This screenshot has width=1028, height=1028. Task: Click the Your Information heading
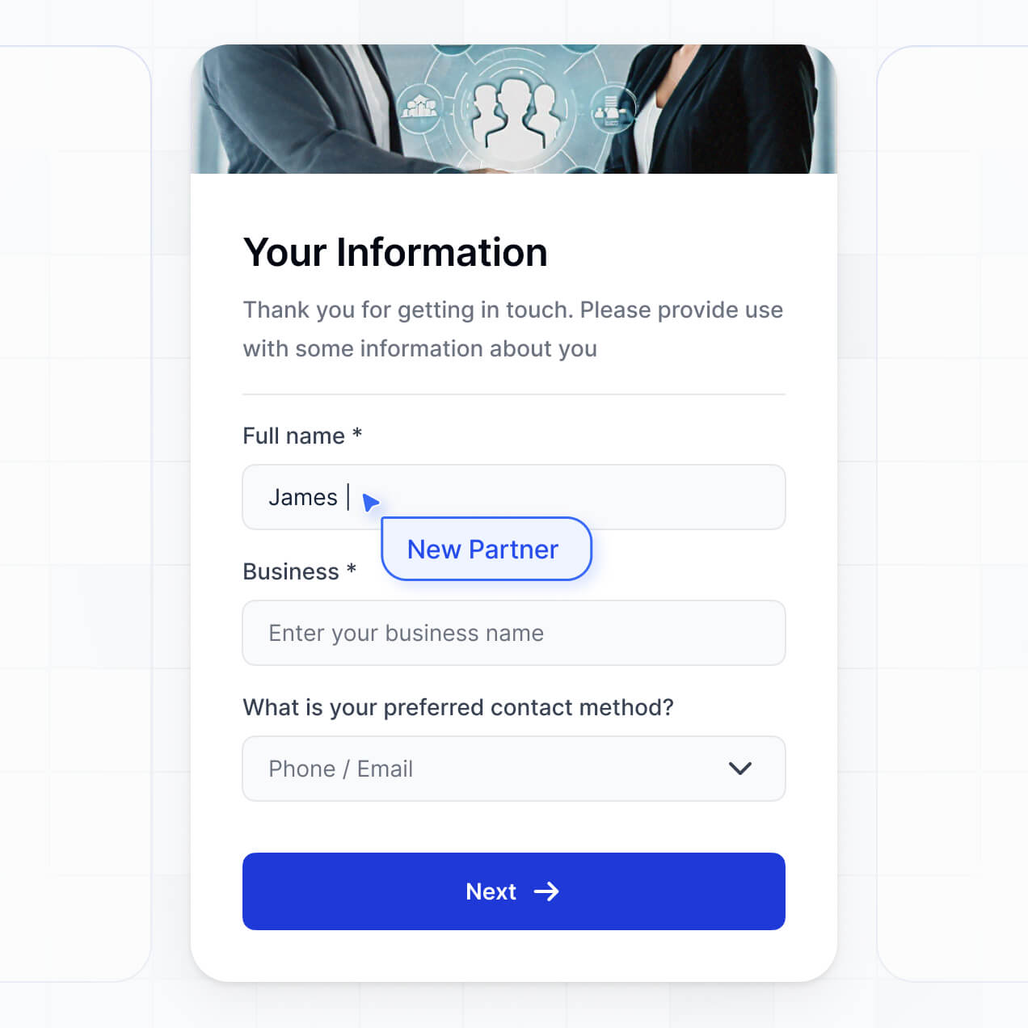(395, 251)
